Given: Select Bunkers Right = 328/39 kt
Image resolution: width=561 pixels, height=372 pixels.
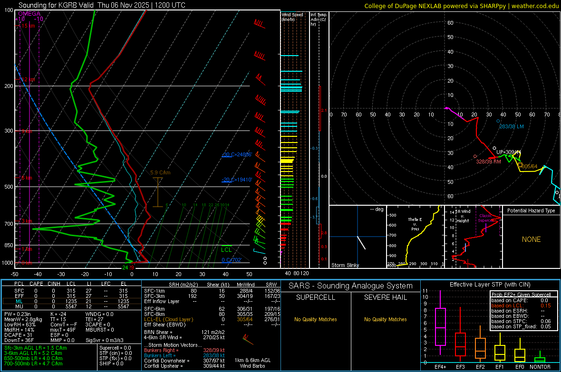Looking at the screenshot, I should click(184, 350).
